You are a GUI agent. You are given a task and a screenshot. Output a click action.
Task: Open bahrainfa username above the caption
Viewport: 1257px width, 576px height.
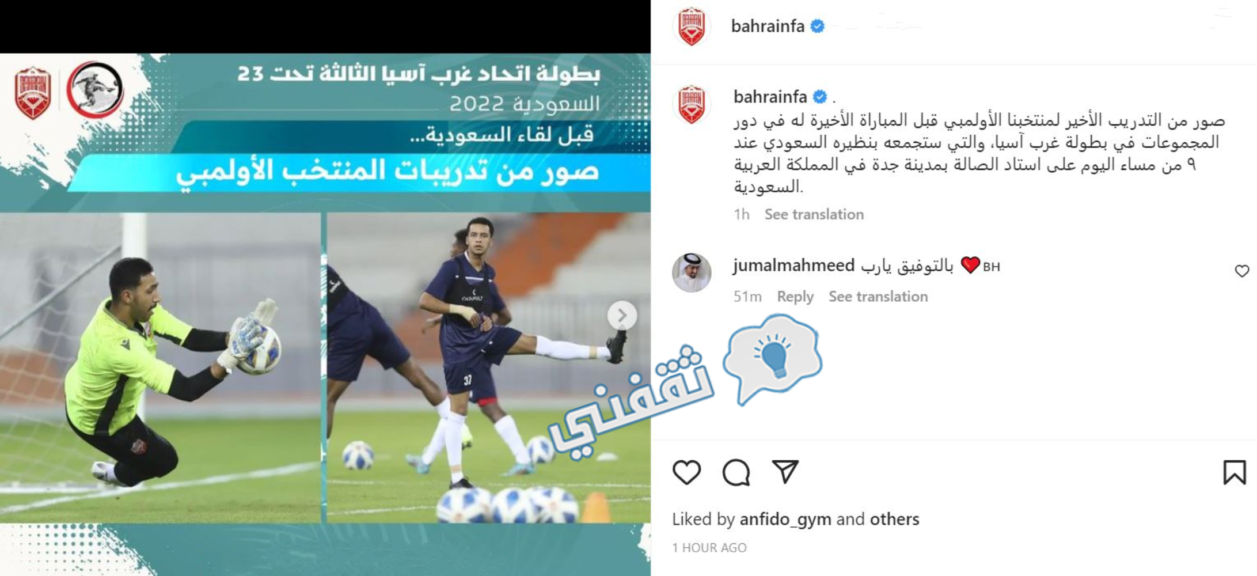click(770, 97)
